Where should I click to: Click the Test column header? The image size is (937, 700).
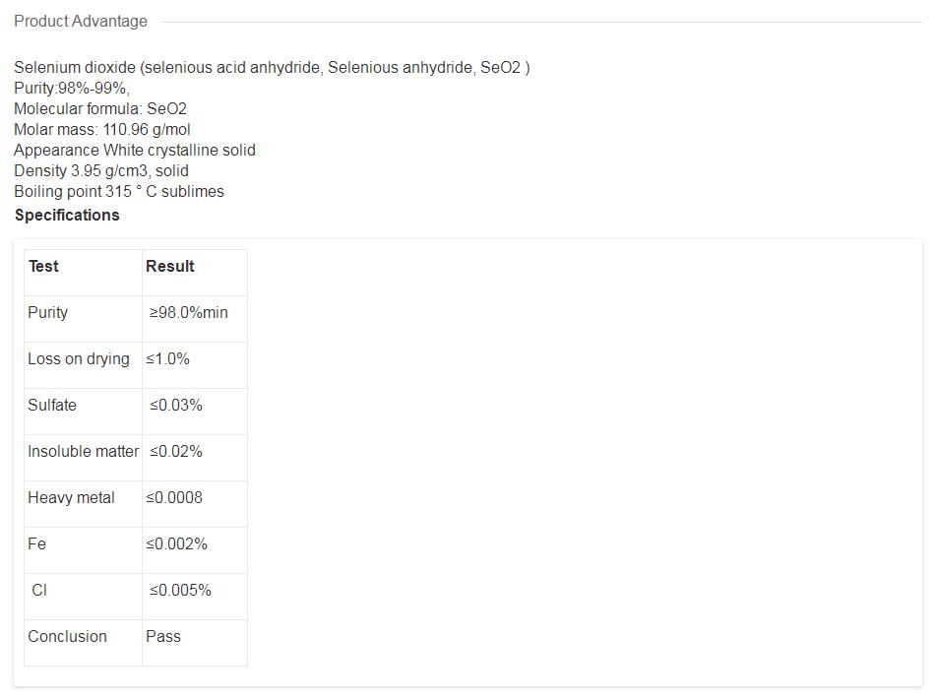[x=43, y=266]
